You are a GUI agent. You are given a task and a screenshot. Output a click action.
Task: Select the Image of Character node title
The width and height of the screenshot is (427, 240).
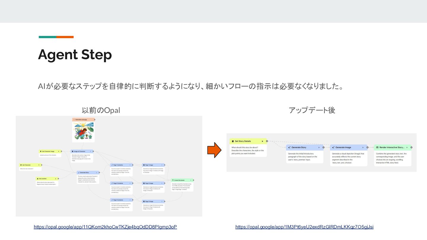(79, 151)
